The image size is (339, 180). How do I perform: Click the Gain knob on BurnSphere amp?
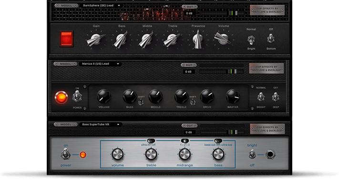click(95, 40)
